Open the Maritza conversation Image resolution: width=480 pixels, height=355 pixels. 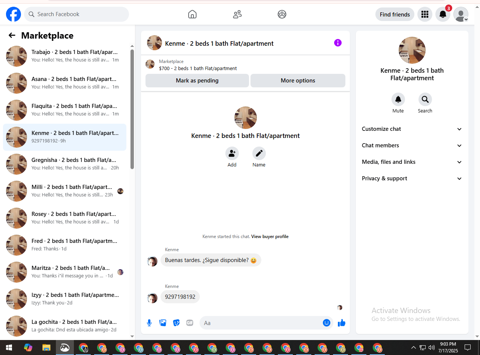pos(64,272)
